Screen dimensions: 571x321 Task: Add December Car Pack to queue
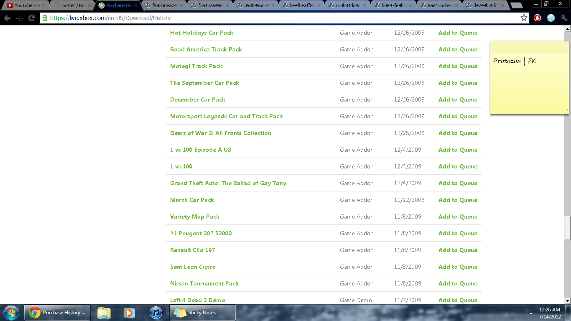click(x=458, y=99)
